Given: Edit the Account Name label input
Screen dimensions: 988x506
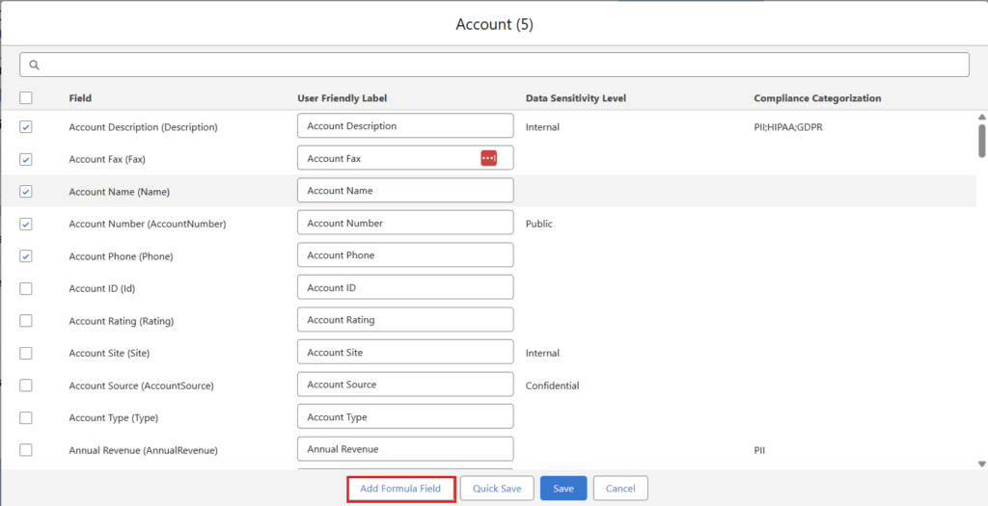Looking at the screenshot, I should pyautogui.click(x=405, y=191).
